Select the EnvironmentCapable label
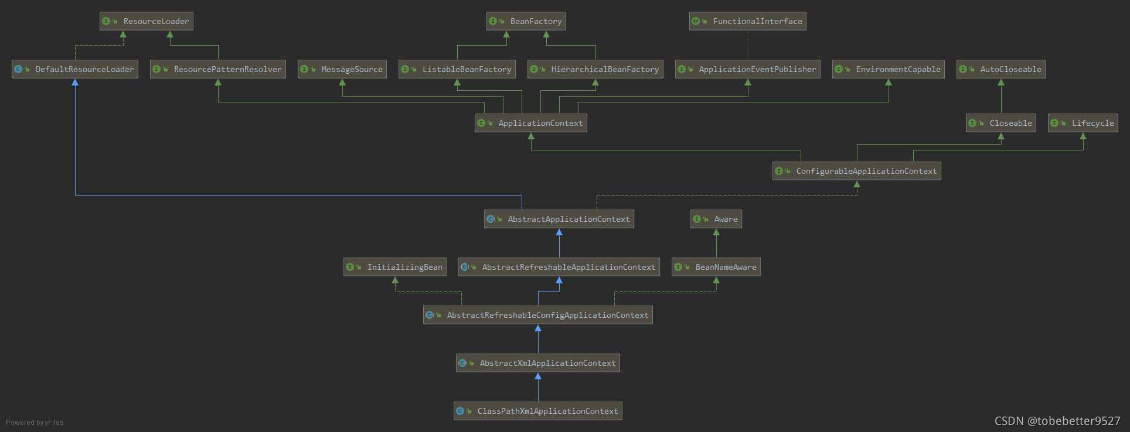The width and height of the screenshot is (1130, 432). [x=898, y=69]
